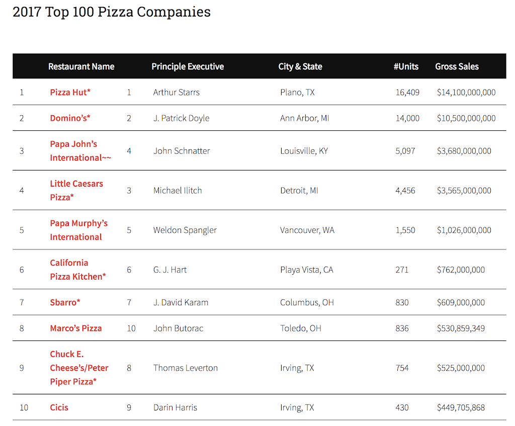Click the 2017 Top 100 Pizza Companies heading

(112, 12)
